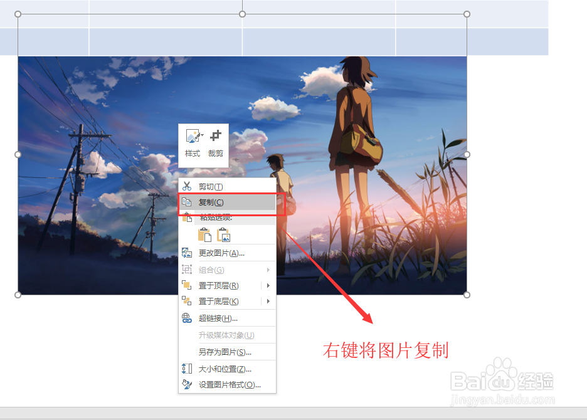Screen dimensions: 587x420
Task: Click the scissors Cut icon
Action: [187, 186]
